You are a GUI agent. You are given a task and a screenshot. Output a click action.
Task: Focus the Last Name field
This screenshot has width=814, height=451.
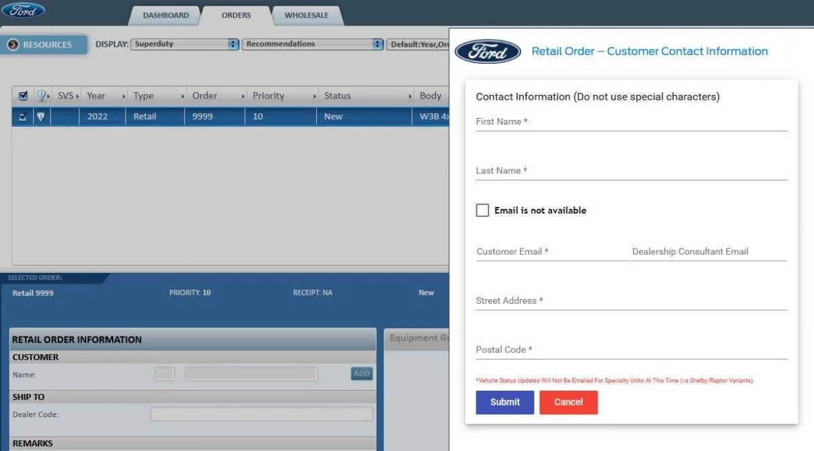coord(632,171)
